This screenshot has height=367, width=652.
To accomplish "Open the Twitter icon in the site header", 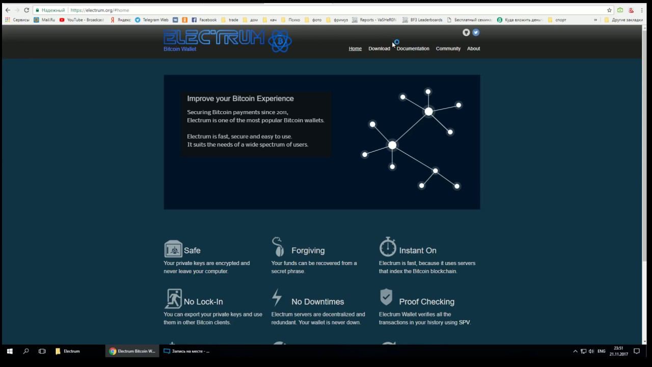I will 476,32.
